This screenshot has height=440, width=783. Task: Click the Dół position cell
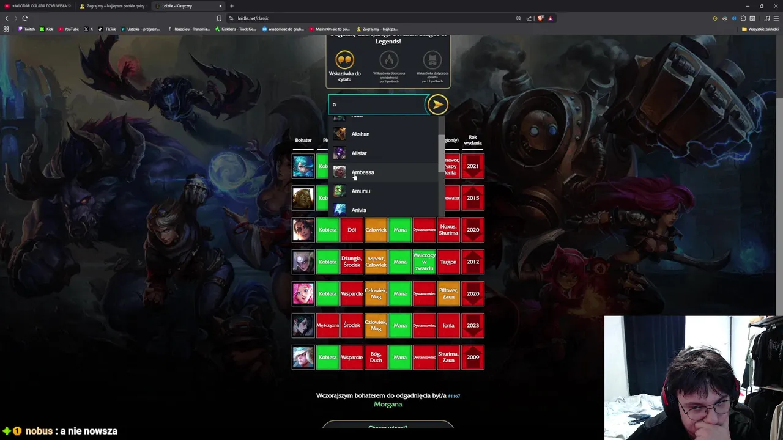352,230
